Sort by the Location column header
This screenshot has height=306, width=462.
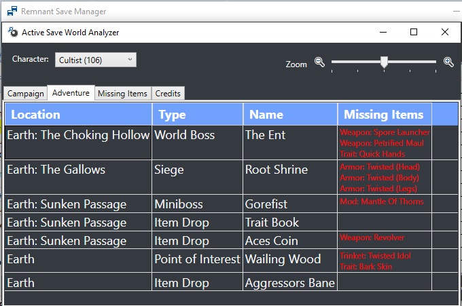click(78, 114)
